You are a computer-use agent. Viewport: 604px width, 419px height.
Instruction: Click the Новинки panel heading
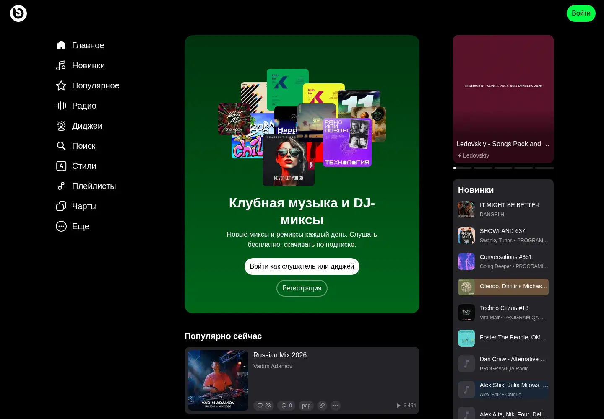point(476,190)
